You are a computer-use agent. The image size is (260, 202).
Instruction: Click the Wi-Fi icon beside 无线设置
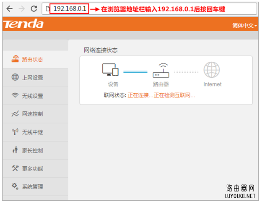coord(15,96)
